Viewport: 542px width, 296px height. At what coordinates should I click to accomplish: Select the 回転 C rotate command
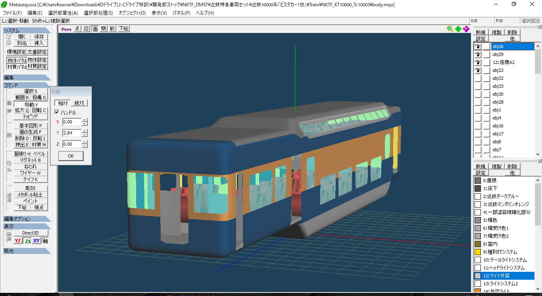pos(39,110)
